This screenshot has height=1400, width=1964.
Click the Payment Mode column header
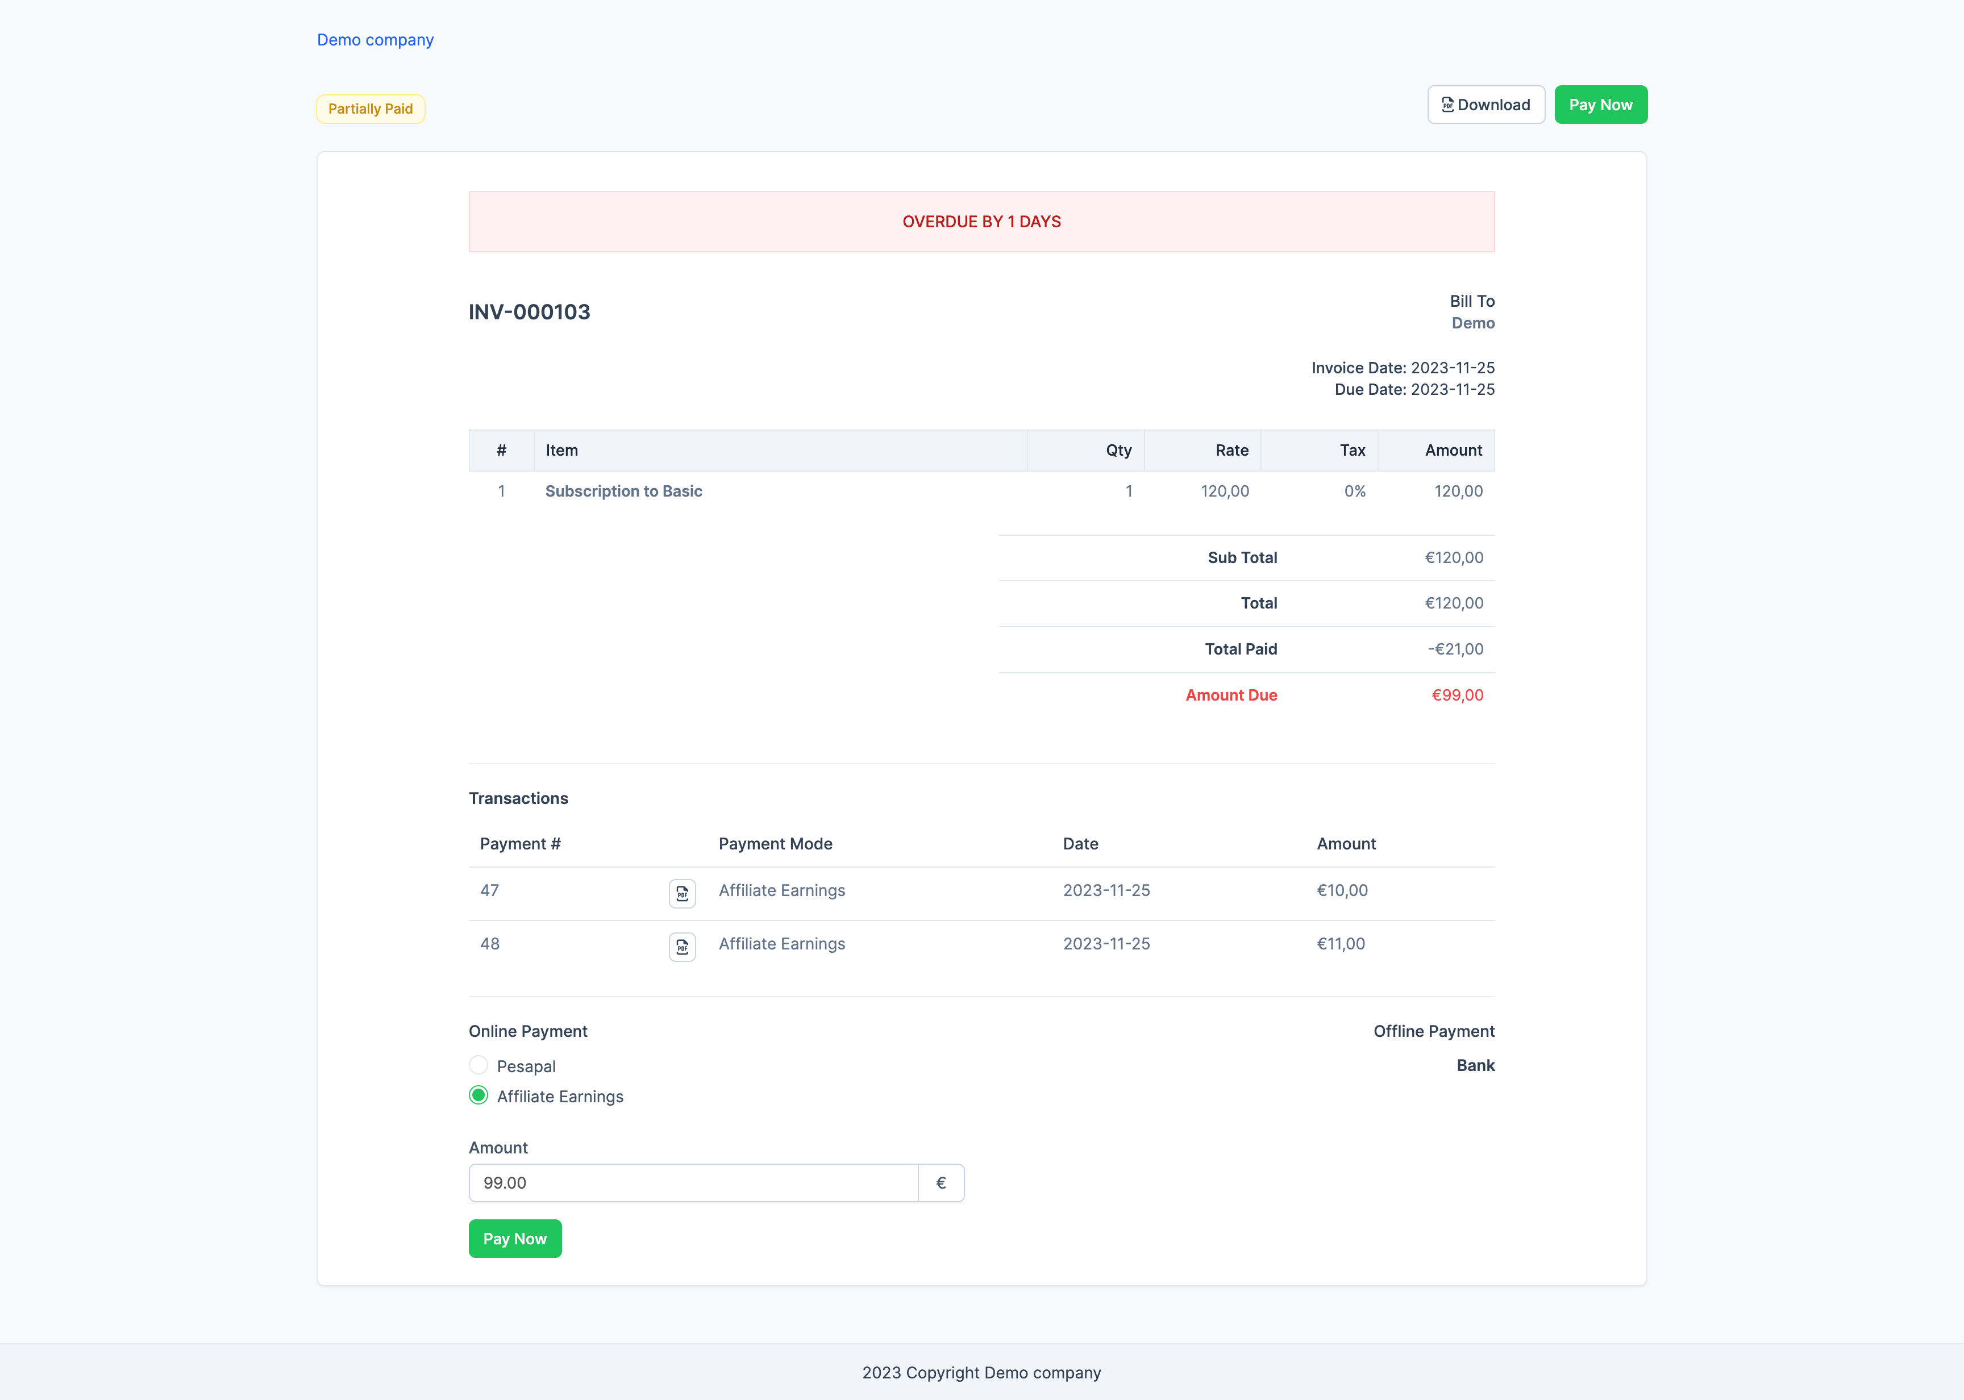click(775, 844)
